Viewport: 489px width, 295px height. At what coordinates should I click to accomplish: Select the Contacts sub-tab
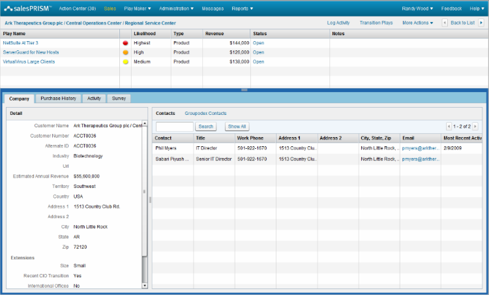coord(166,114)
